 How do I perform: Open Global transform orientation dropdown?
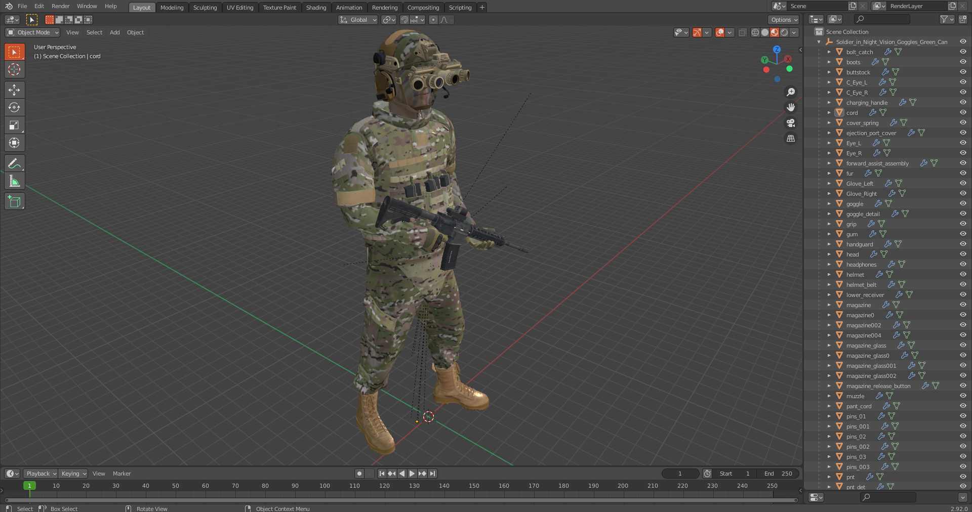[x=358, y=20]
